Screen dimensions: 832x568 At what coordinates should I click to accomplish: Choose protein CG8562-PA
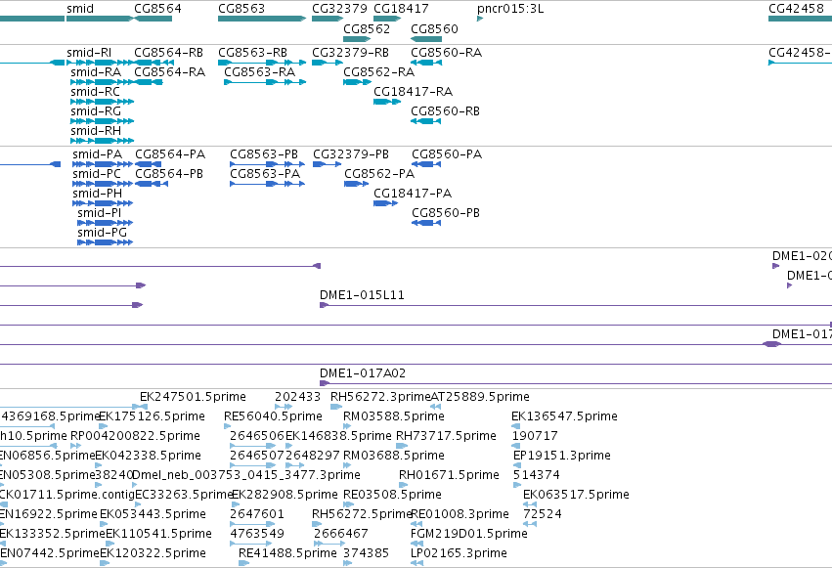tap(379, 174)
